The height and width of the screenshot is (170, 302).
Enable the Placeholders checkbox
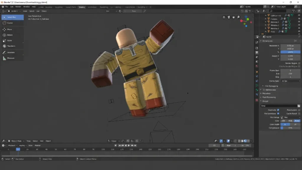299,110
